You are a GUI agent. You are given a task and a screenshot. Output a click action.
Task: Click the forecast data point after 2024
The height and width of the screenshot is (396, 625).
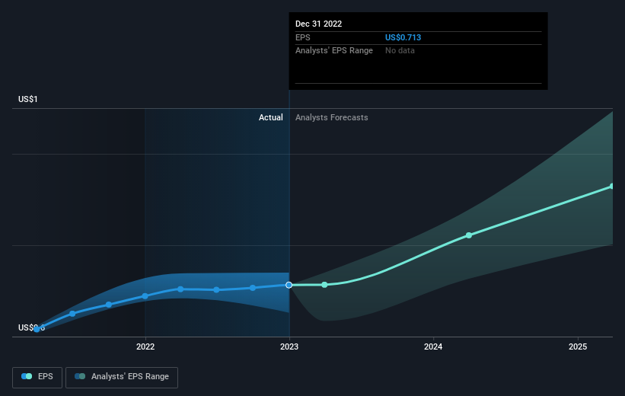click(x=469, y=235)
